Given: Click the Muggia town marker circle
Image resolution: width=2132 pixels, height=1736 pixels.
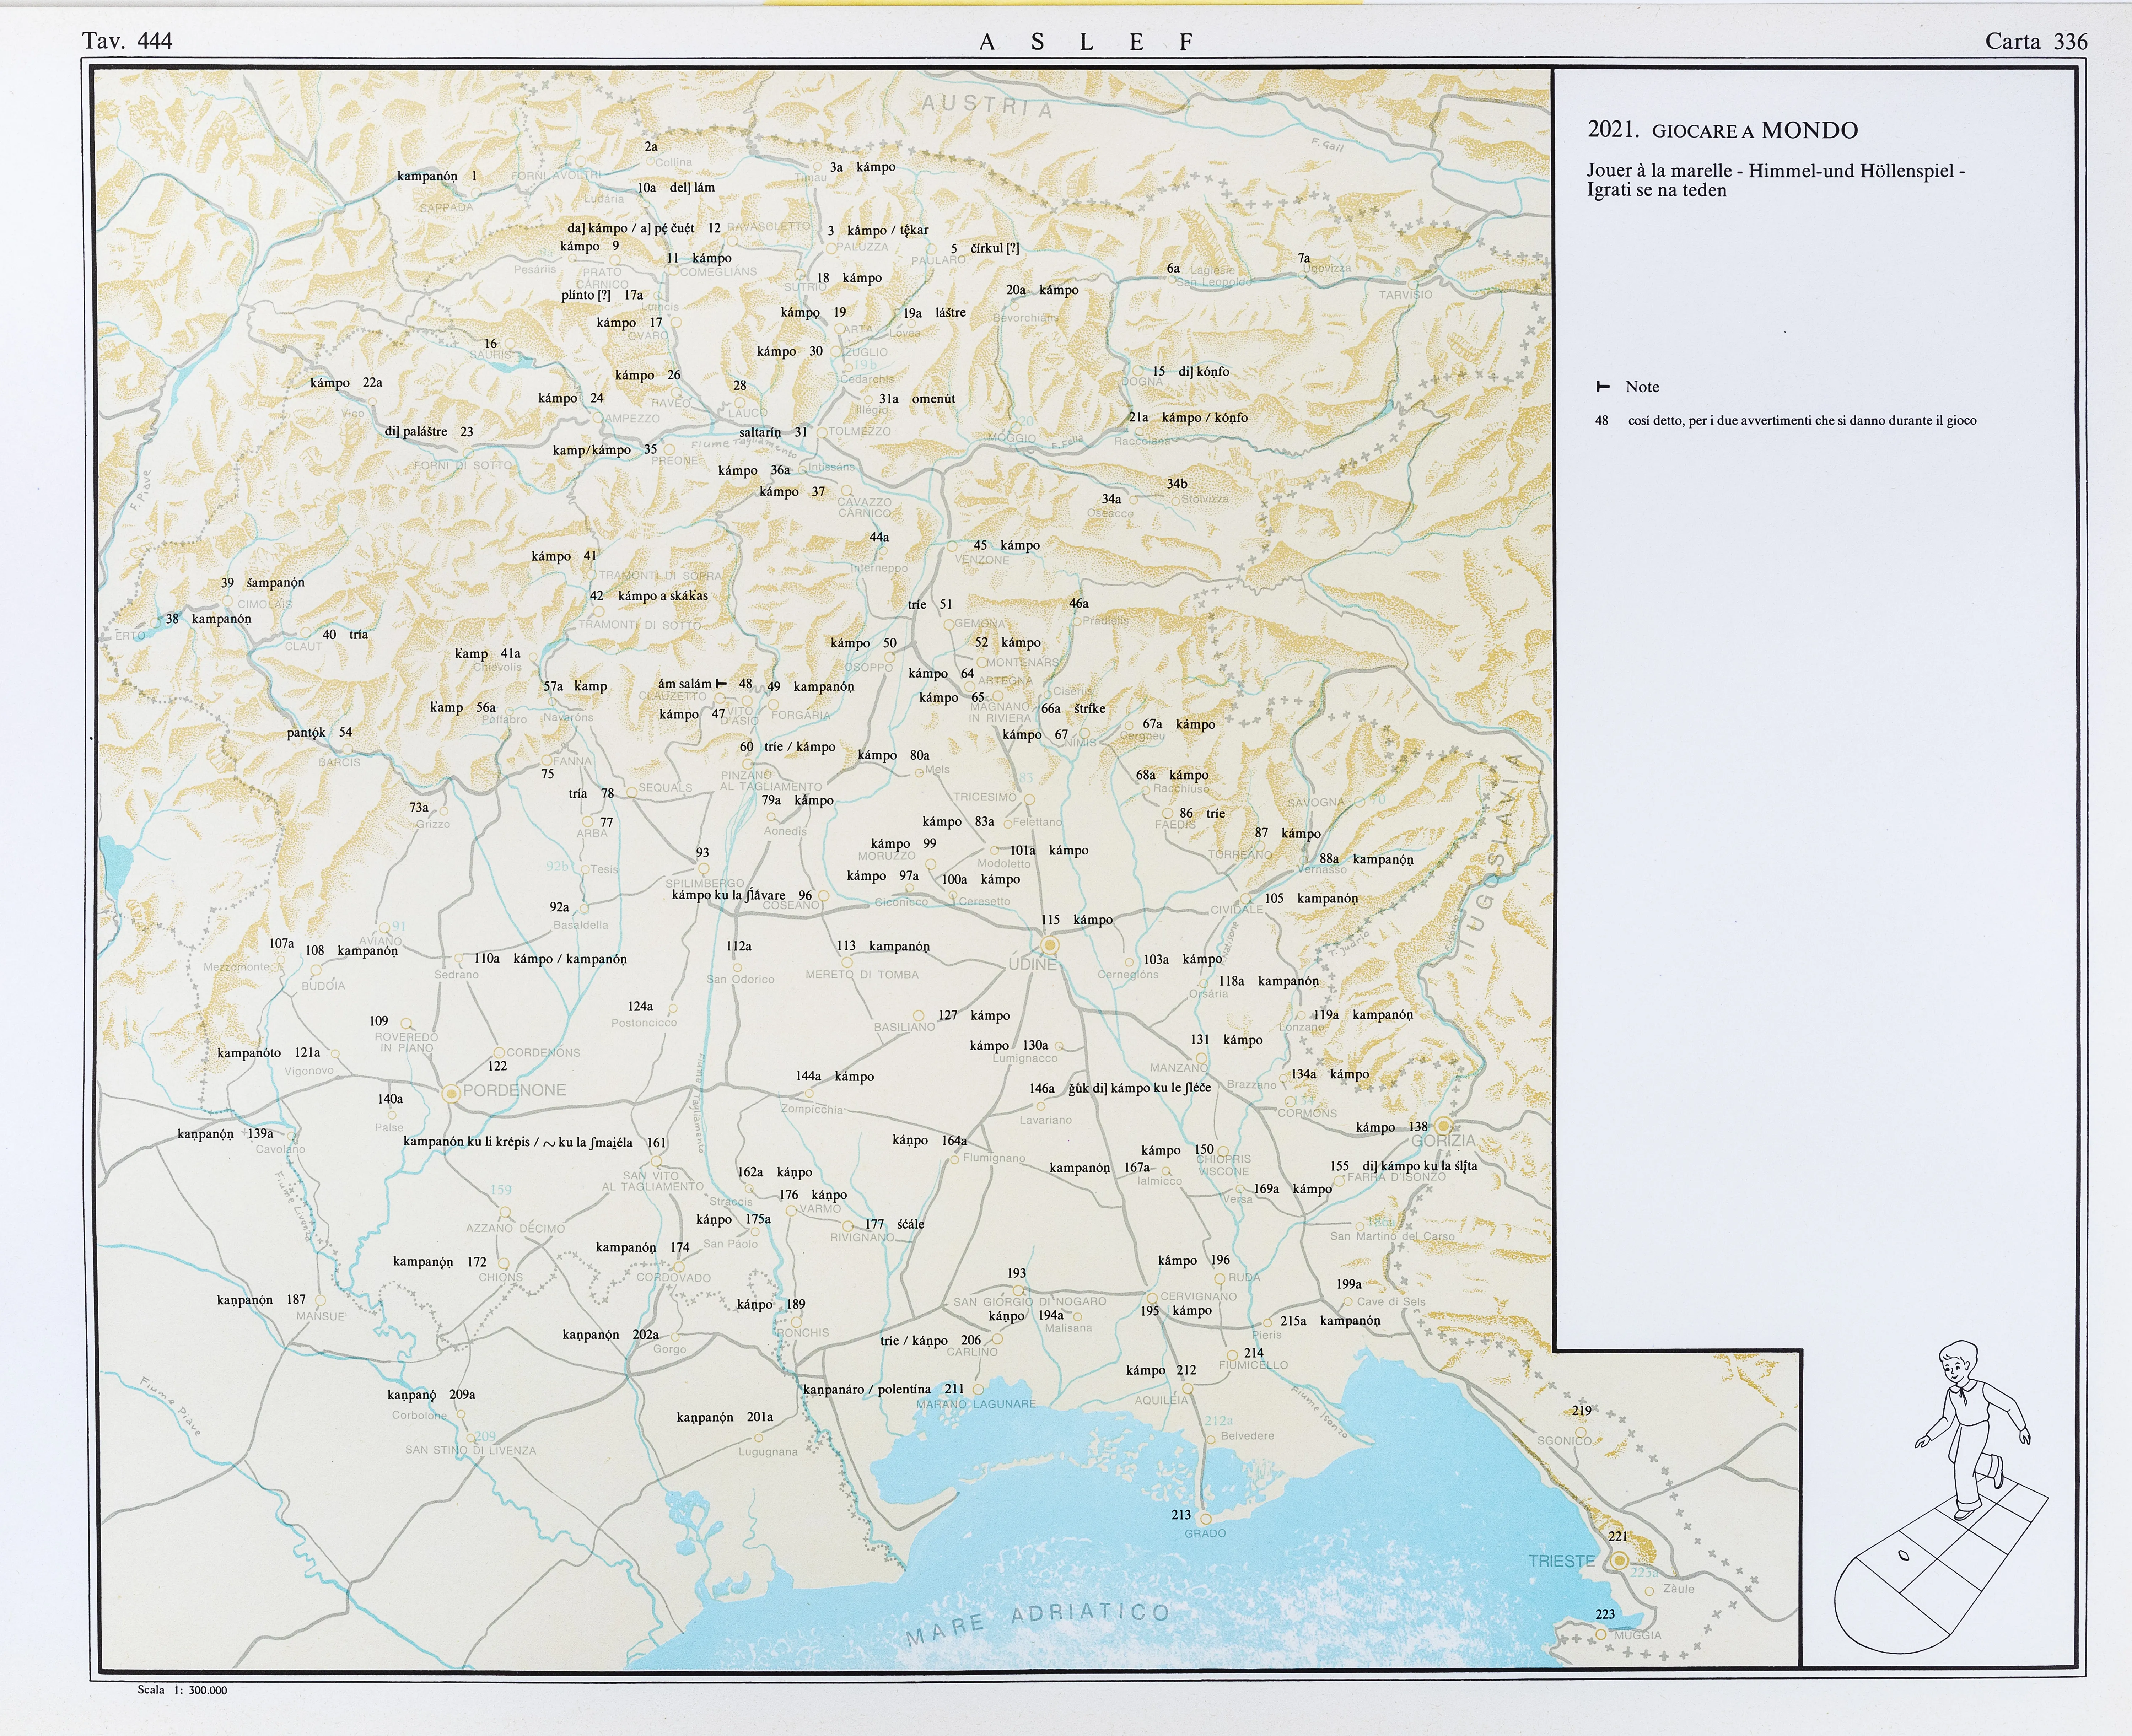Looking at the screenshot, I should pyautogui.click(x=1601, y=1634).
